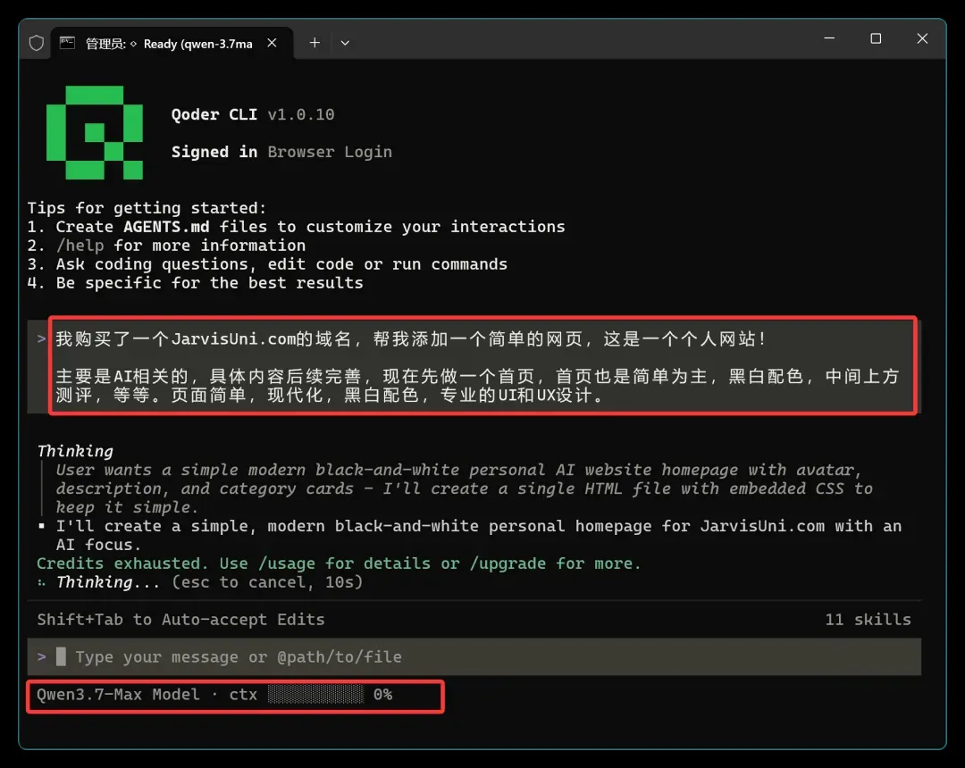Click the '0%' context percentage
The height and width of the screenshot is (768, 965).
point(382,695)
